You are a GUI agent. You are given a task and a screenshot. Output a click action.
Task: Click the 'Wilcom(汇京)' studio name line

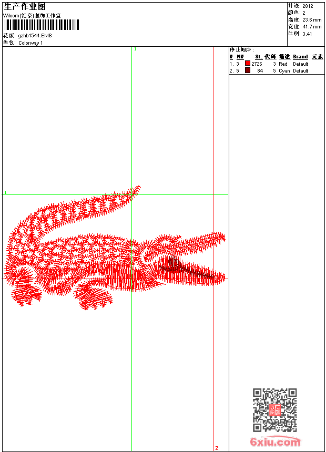click(32, 16)
